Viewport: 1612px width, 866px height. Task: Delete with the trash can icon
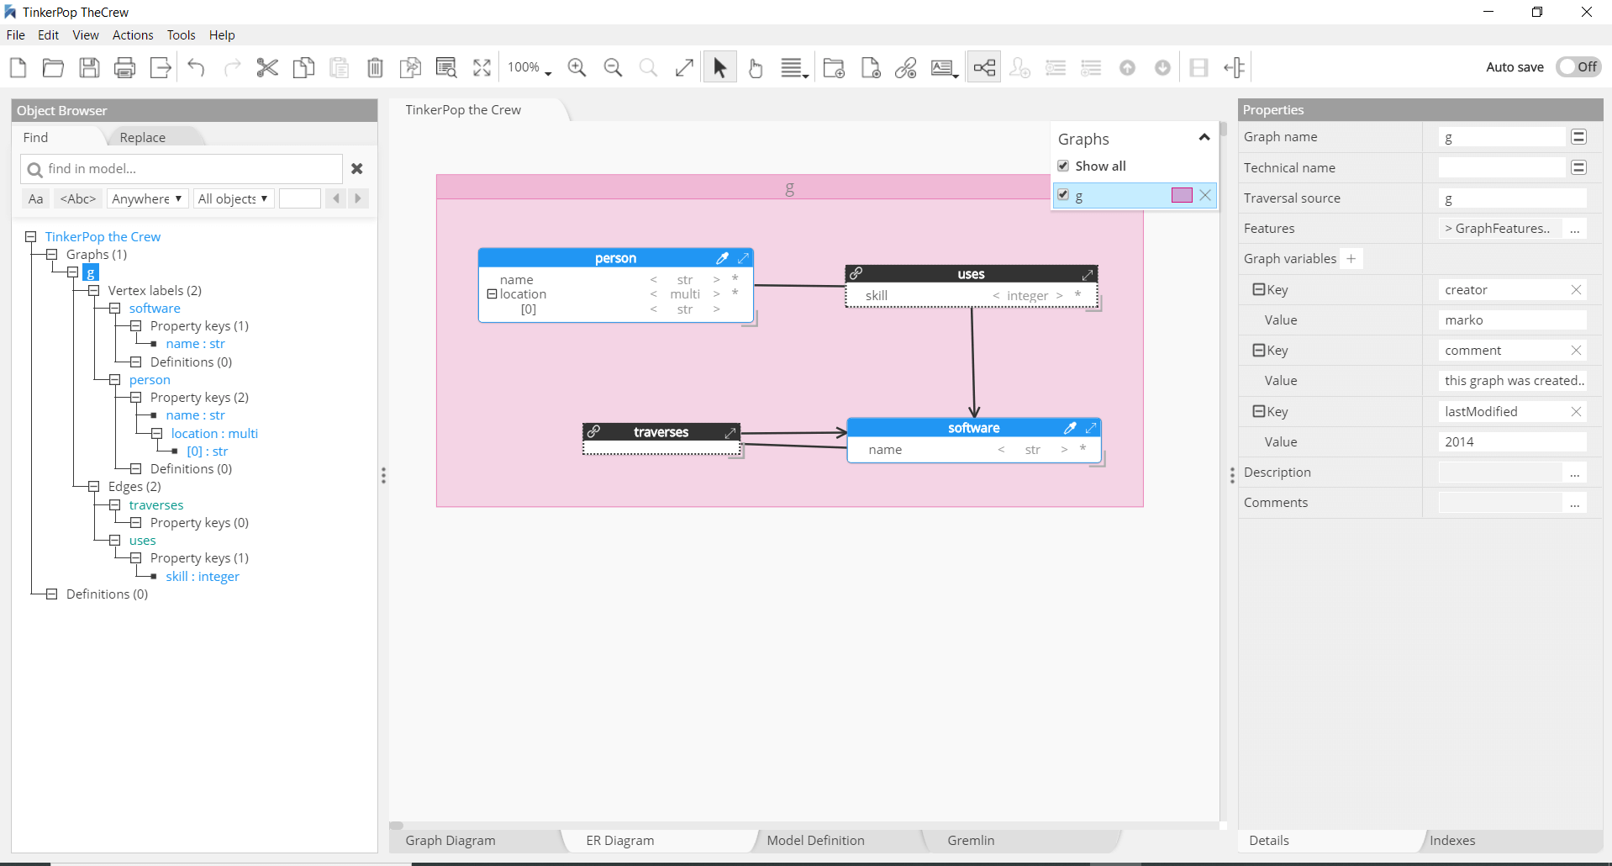375,67
